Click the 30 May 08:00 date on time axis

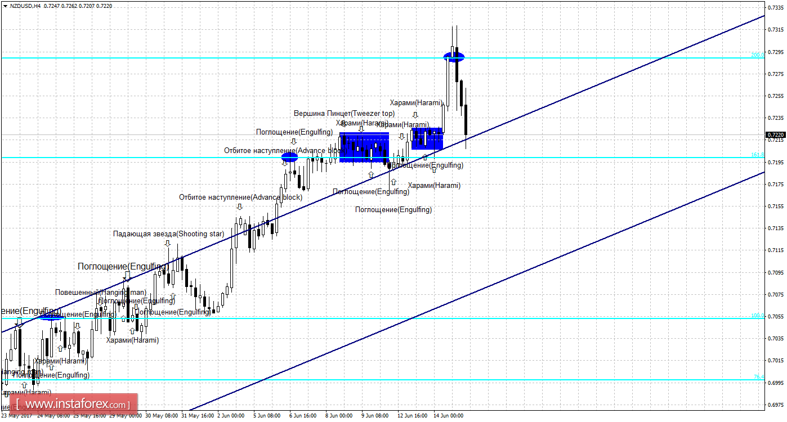162,416
